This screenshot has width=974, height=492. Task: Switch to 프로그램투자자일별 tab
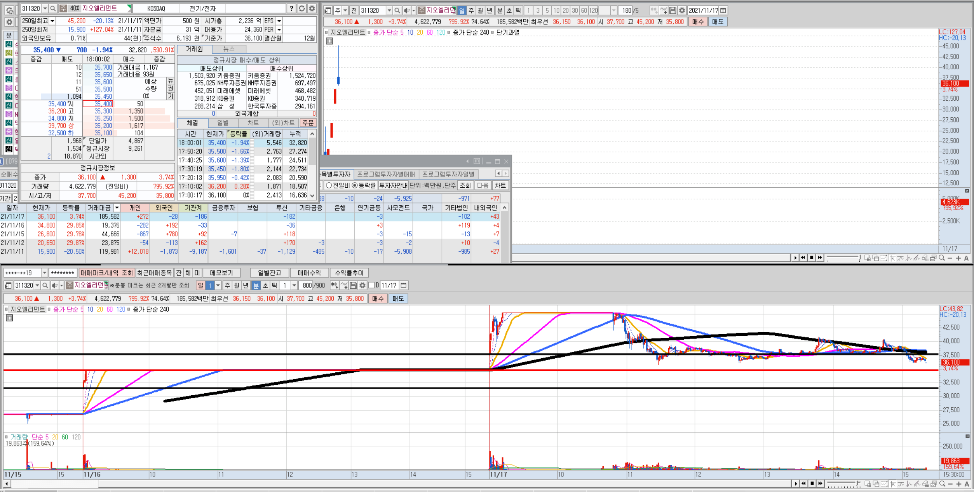[x=448, y=174]
